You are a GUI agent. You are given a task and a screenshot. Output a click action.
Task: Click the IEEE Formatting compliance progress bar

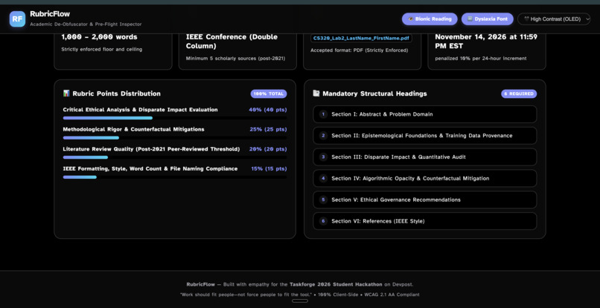175,177
